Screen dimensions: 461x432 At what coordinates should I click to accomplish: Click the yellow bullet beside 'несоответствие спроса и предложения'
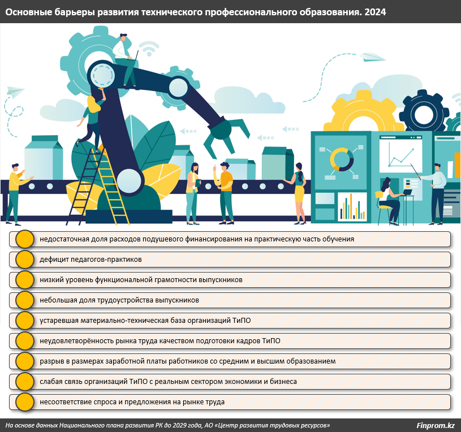click(x=25, y=401)
